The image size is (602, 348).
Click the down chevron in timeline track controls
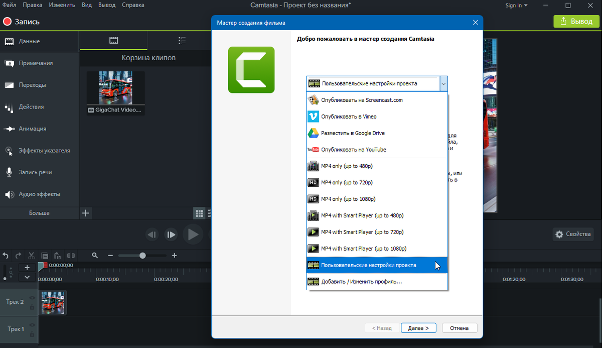[x=27, y=276]
